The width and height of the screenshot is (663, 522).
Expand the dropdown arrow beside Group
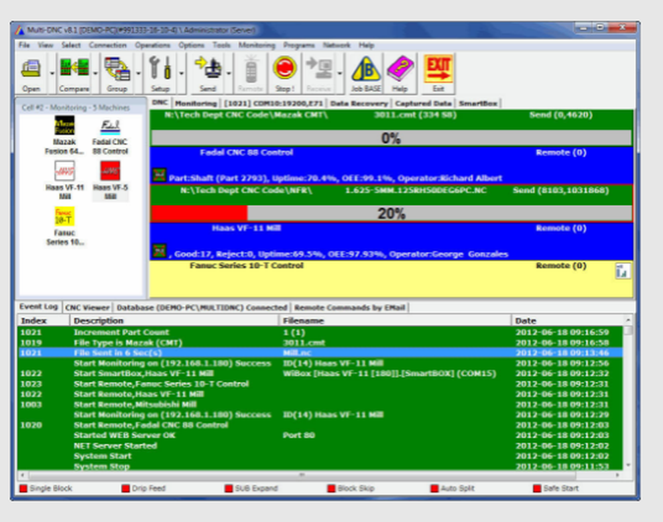point(139,74)
